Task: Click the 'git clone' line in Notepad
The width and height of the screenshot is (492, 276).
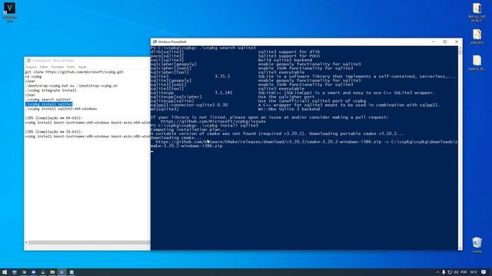Action: (75, 72)
